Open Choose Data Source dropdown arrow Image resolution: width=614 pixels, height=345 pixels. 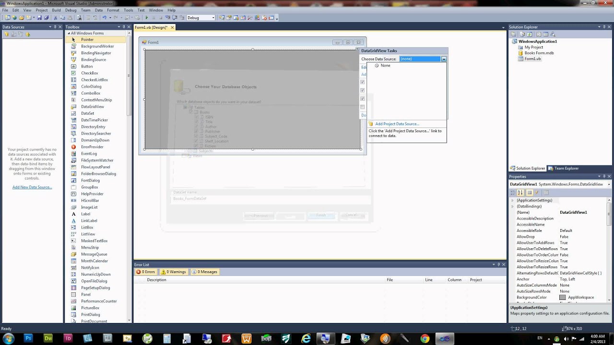[444, 59]
